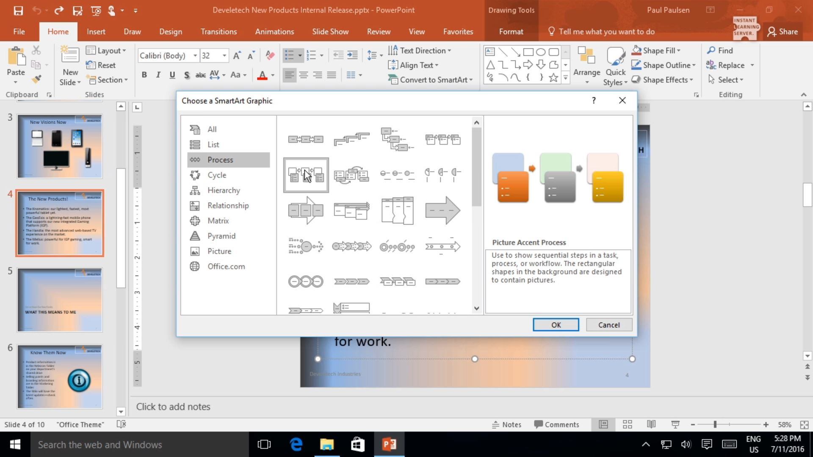Open the Slide Show tab
Image resolution: width=813 pixels, height=457 pixels.
coord(330,31)
